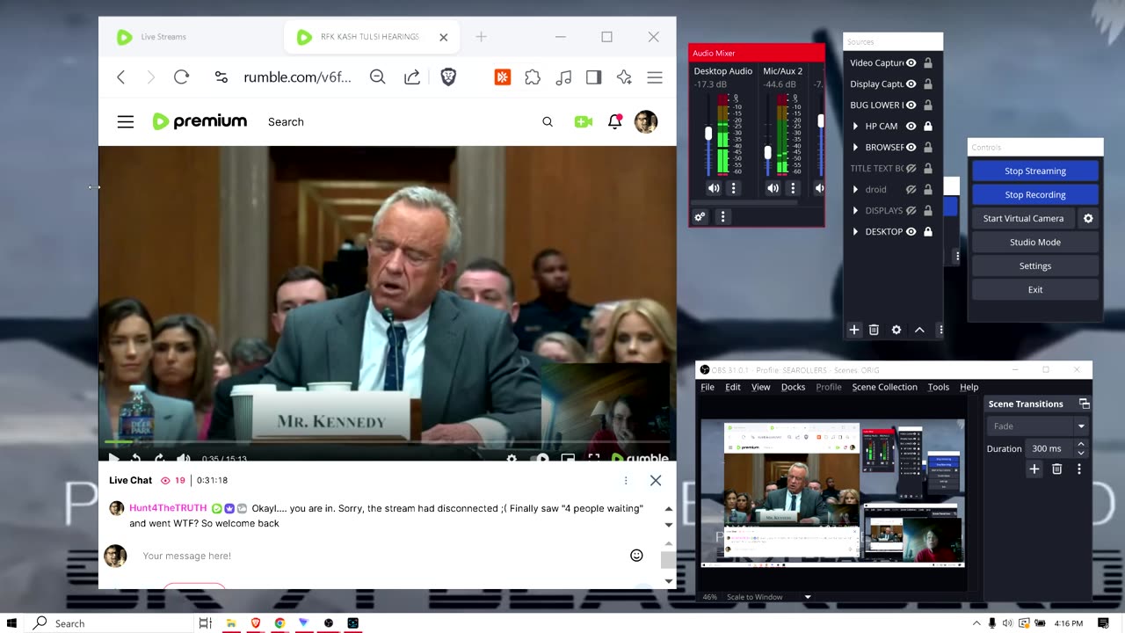Show the droid group eye icon

point(911,189)
